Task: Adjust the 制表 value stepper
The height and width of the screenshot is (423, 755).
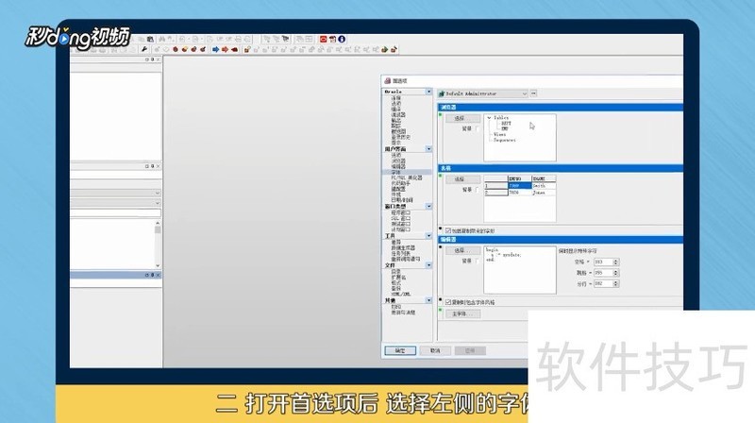Action: point(616,273)
